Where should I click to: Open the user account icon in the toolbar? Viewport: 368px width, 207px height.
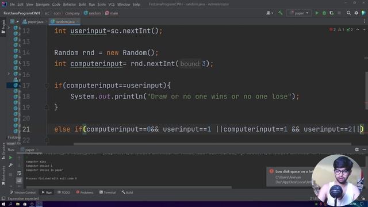(x=270, y=13)
